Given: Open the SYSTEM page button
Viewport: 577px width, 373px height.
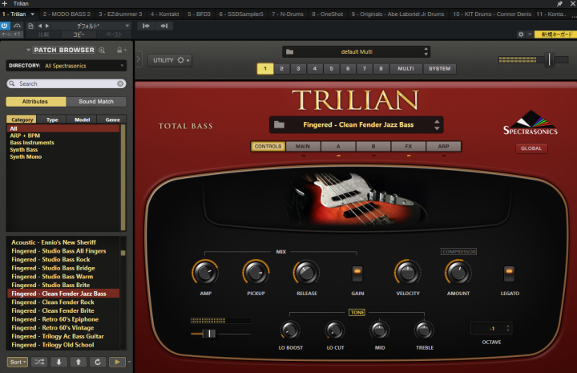Looking at the screenshot, I should click(x=439, y=69).
